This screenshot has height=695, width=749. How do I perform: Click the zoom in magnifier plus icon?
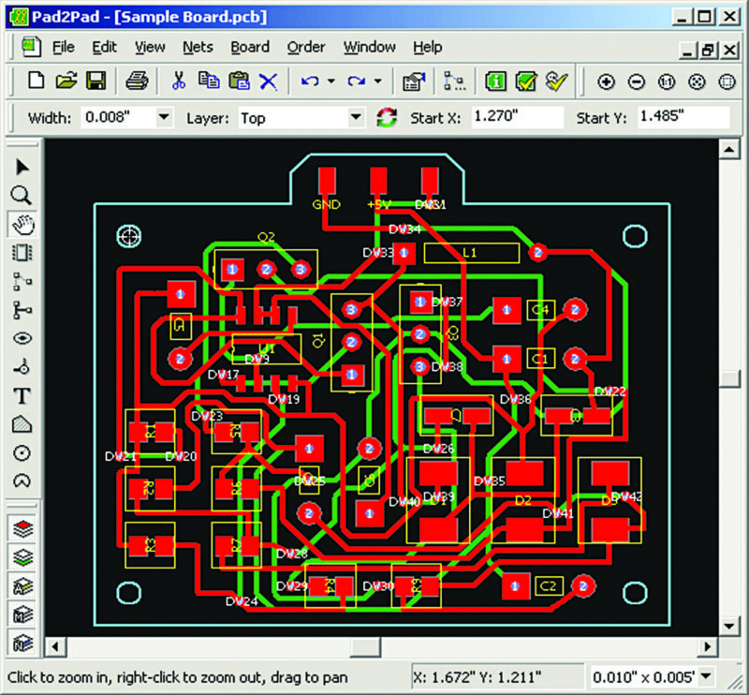[606, 81]
